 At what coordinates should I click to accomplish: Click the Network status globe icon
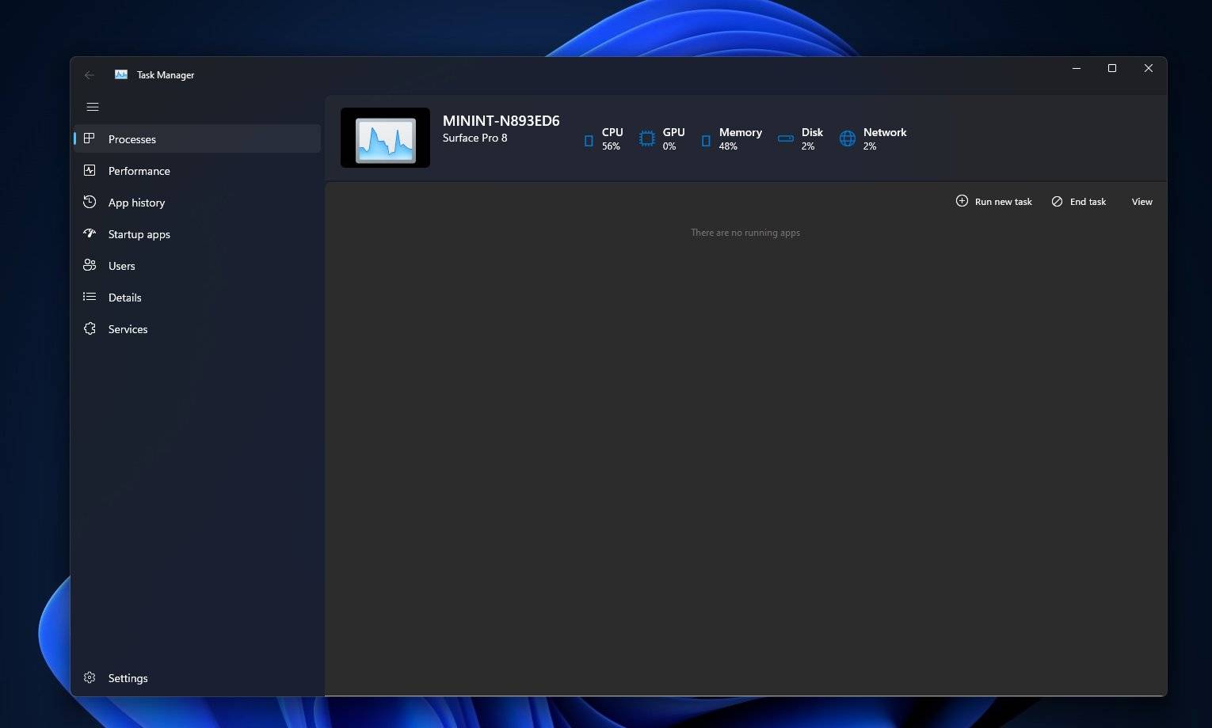(847, 139)
